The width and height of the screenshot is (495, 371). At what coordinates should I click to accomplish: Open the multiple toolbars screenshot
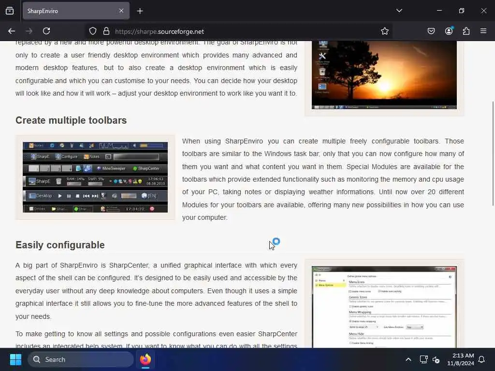click(x=95, y=177)
